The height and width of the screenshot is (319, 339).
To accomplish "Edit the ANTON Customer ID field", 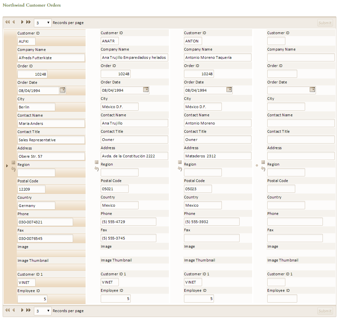I will click(193, 41).
